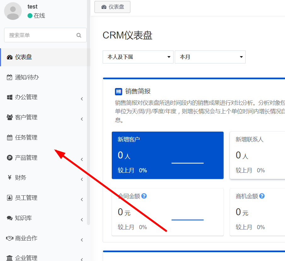Click the 合同金额 stat card

(168, 212)
